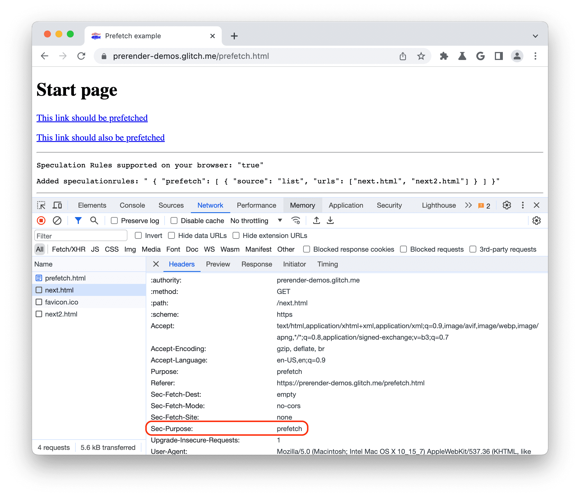Screen dimensions: 580x497
Task: Click the Headers tab in request panel
Action: pyautogui.click(x=181, y=264)
